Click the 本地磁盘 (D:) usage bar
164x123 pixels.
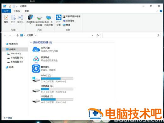click(57, 89)
